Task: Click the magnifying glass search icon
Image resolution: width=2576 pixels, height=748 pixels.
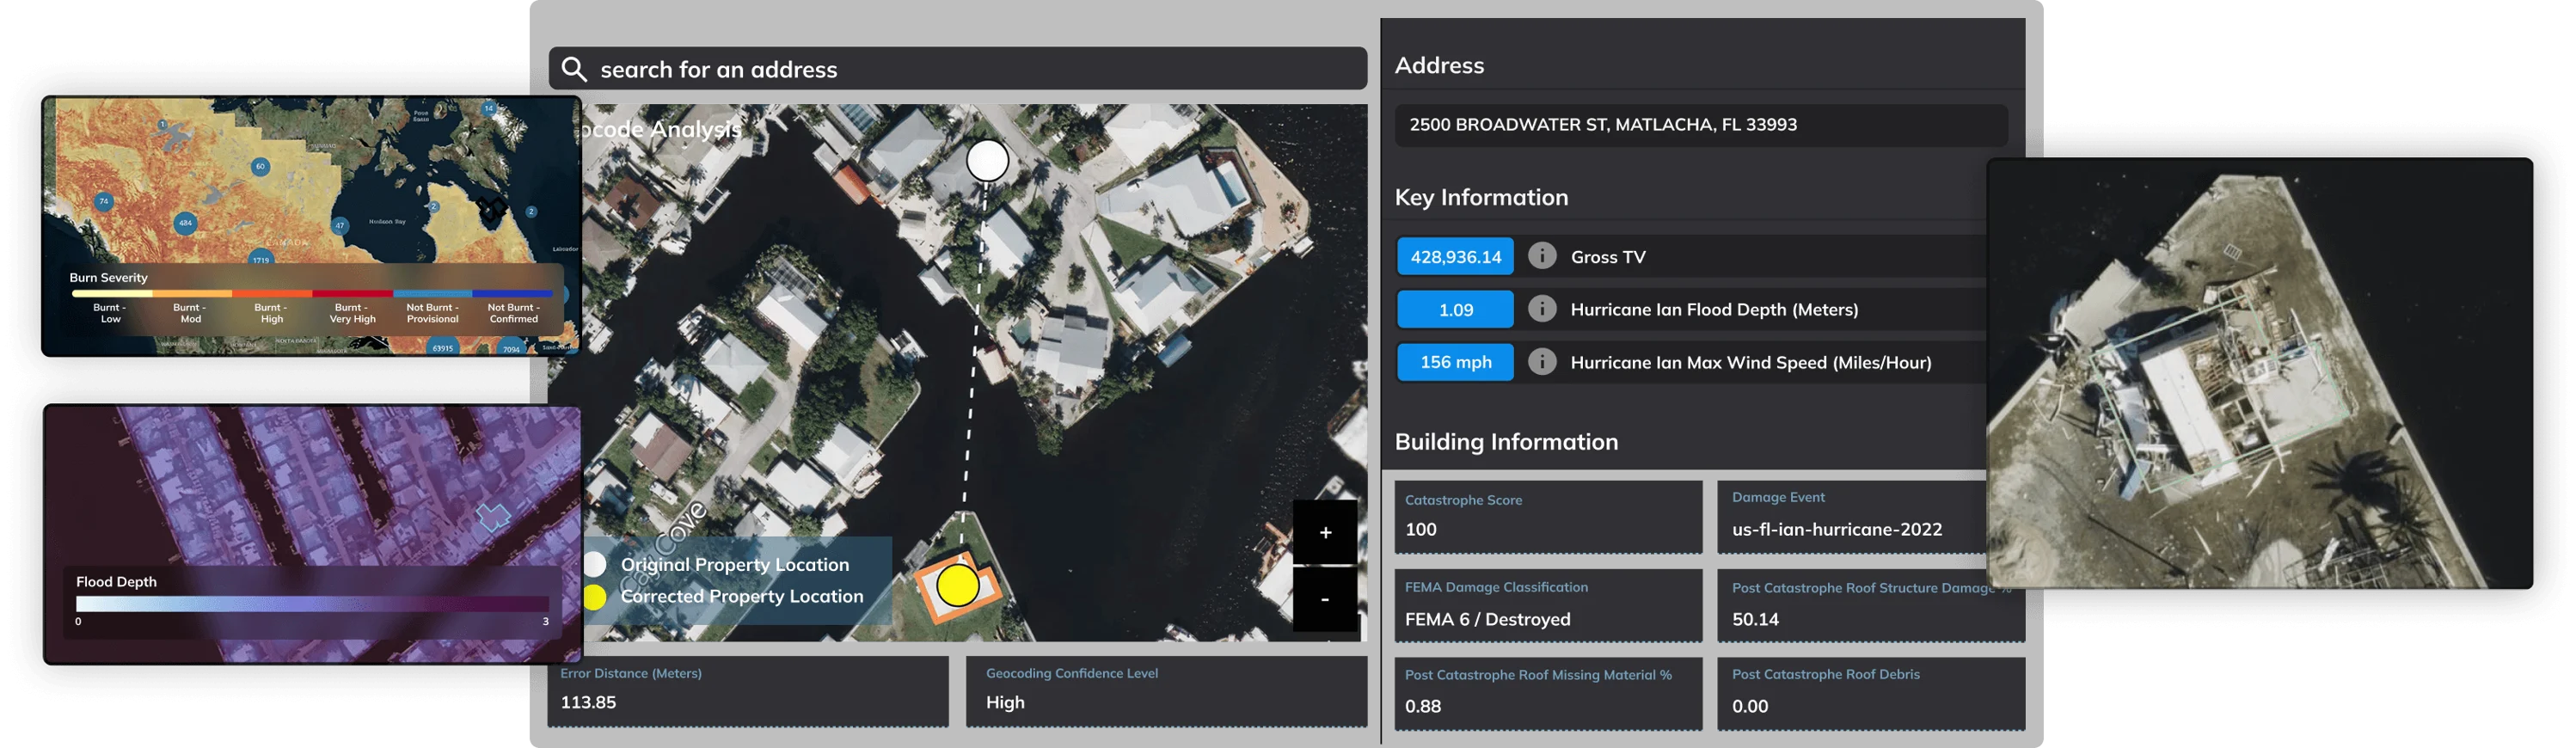Action: [x=574, y=69]
